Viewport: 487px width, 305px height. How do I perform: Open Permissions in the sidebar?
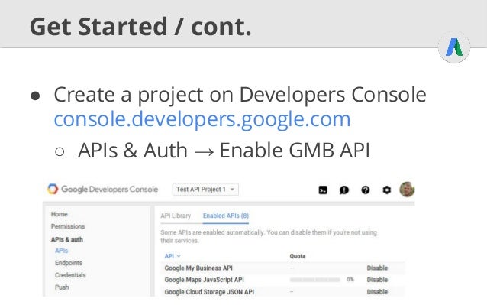(x=68, y=226)
